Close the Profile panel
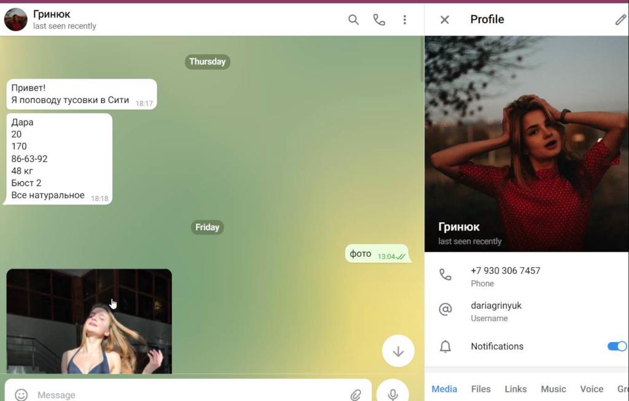This screenshot has width=629, height=401. (445, 20)
